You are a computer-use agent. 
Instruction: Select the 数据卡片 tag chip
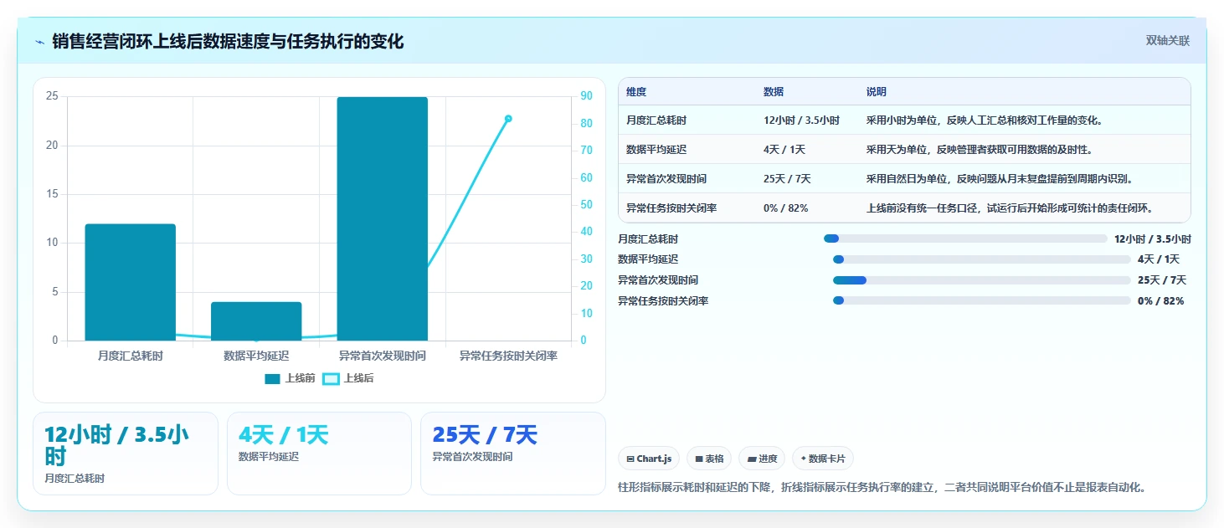[x=823, y=459]
